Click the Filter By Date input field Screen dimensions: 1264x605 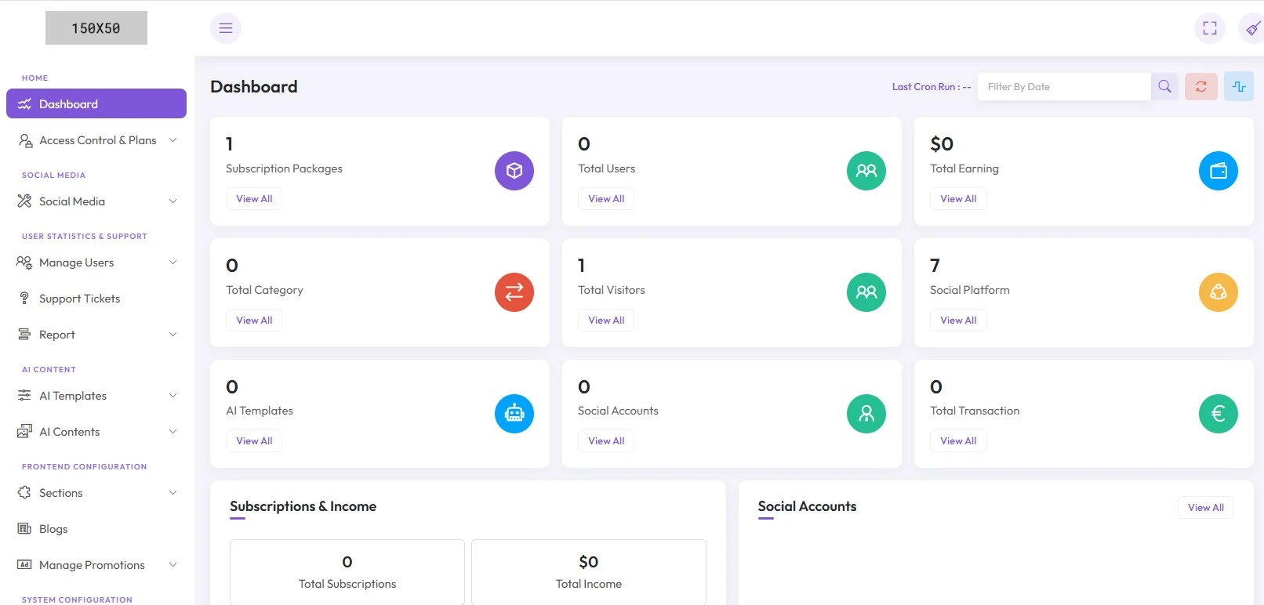[1063, 87]
